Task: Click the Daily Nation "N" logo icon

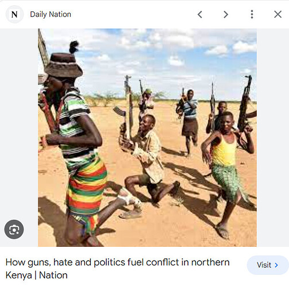Action: click(x=14, y=14)
